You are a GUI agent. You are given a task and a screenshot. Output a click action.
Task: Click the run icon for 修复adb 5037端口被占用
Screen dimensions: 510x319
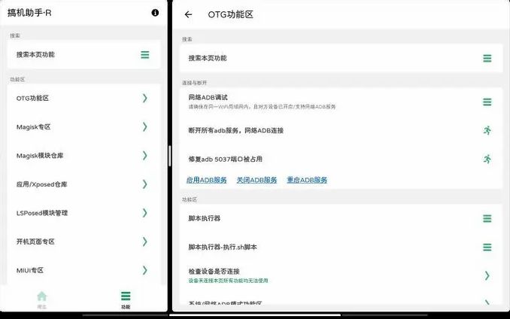(487, 159)
